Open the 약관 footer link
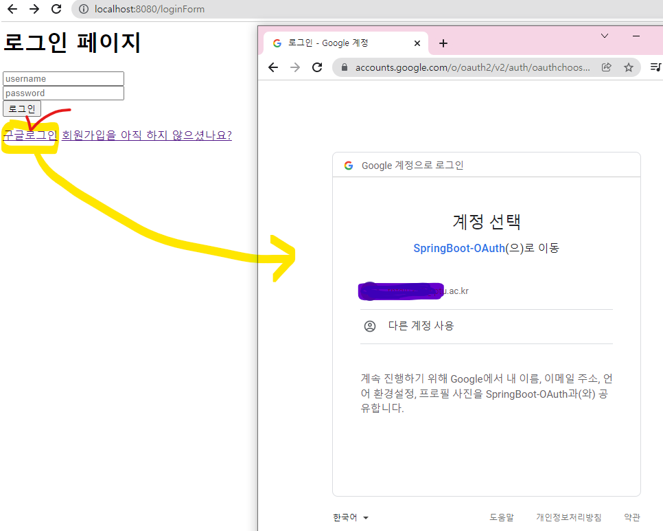The height and width of the screenshot is (531, 663). [632, 517]
